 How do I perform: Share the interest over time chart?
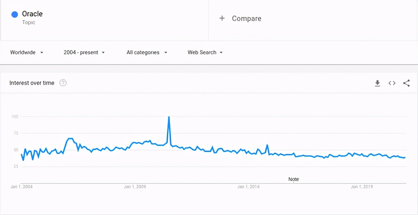(406, 83)
